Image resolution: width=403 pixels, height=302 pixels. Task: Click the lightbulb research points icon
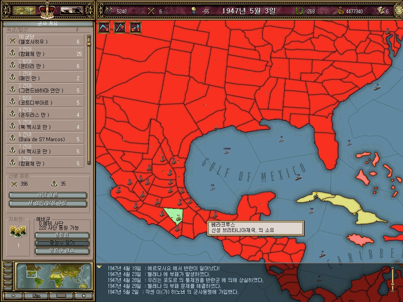194,11
